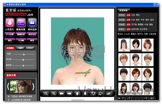The image size is (162, 104).
Task: Click the 隐藏发型 hide hairstyle button
Action: [21, 34]
